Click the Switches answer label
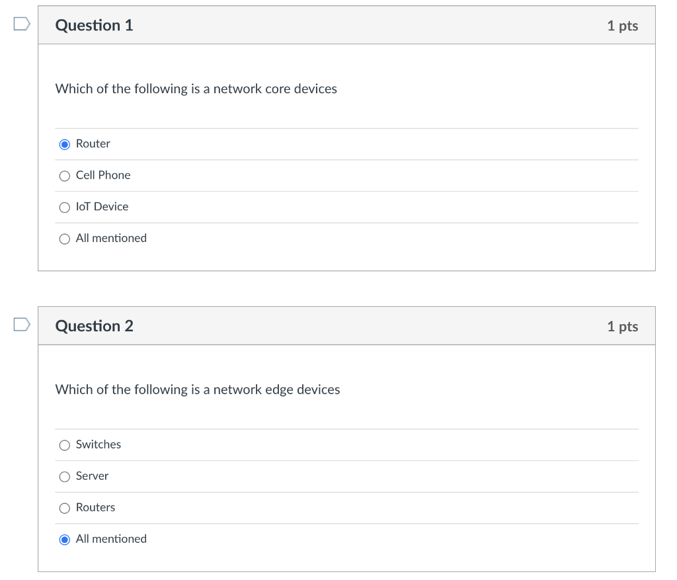677x580 pixels. pyautogui.click(x=99, y=444)
